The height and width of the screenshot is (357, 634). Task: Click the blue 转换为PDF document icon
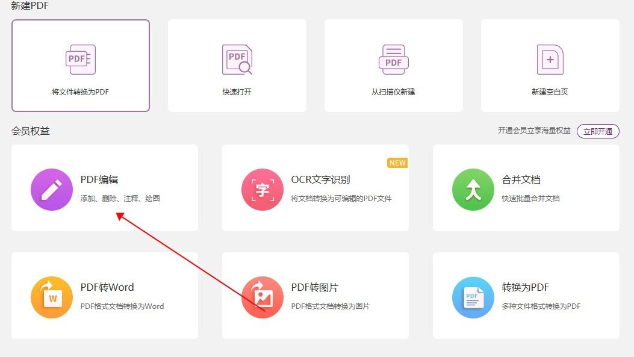tap(473, 296)
